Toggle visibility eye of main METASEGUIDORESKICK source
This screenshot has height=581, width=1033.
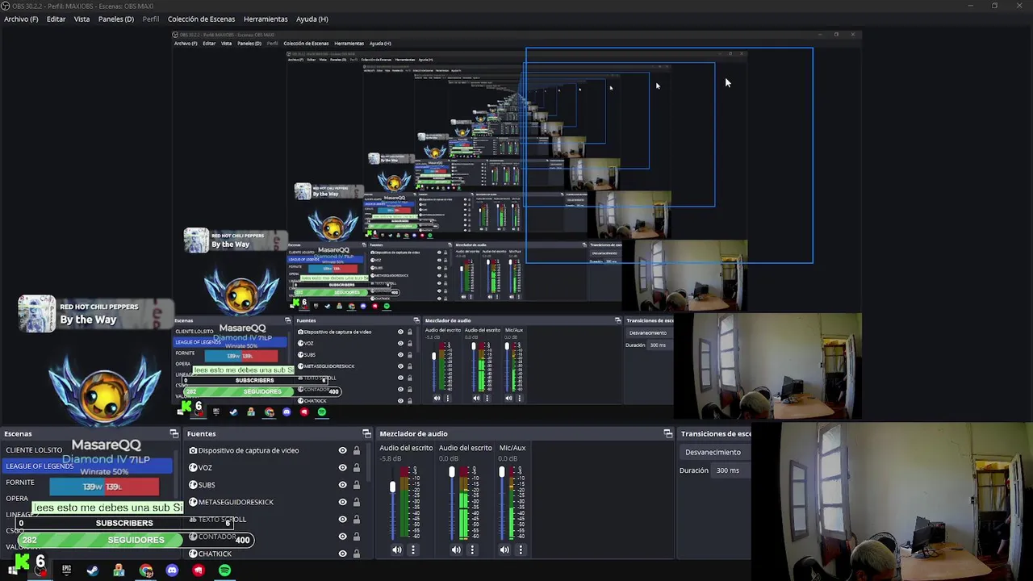[x=342, y=502]
